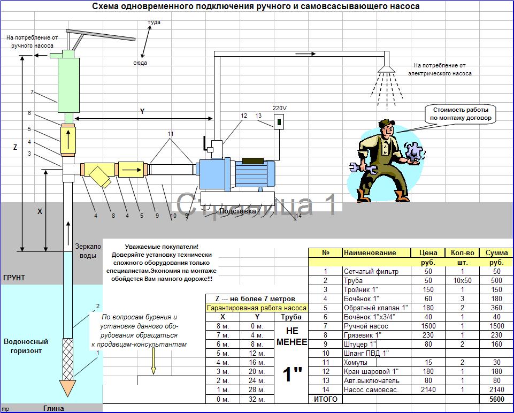
Task: Click the horizontal check valve with right arrow
Action: pyautogui.click(x=131, y=170)
